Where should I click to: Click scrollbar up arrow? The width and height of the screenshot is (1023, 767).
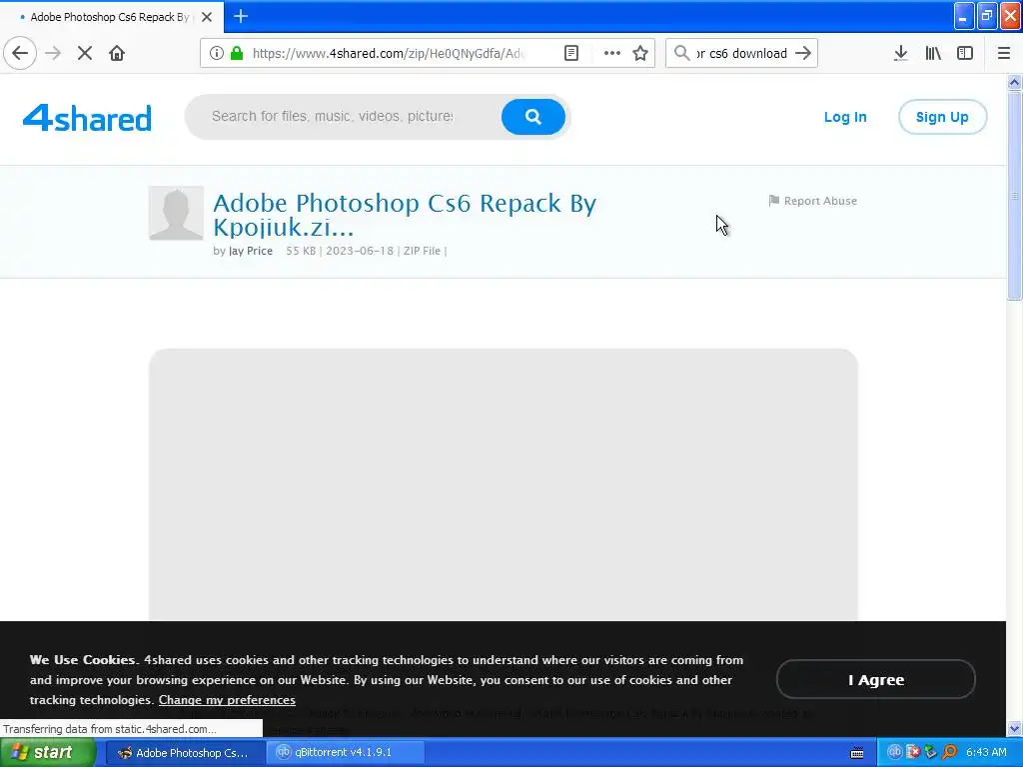(x=1014, y=82)
